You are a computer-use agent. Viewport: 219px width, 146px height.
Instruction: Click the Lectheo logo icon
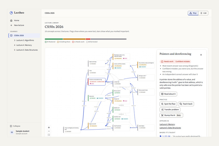click(x=11, y=13)
